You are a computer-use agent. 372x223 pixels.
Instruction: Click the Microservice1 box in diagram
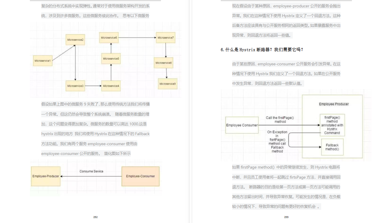[43, 60]
